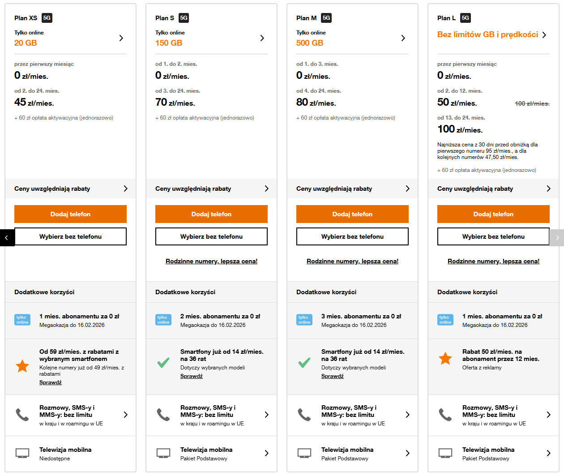This screenshot has height=476, width=564.
Task: Expand Telewizja mobilna row in Plan M
Action: tap(407, 453)
